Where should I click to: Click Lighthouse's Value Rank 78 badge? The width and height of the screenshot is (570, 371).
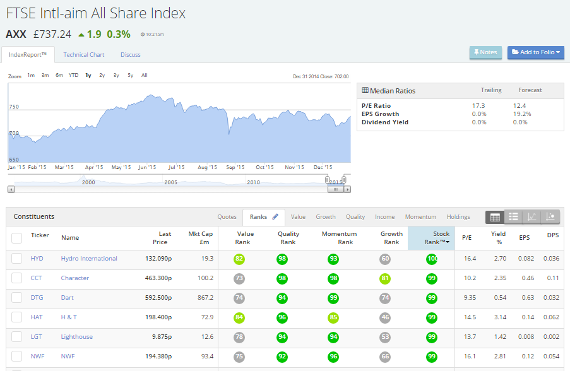coord(239,337)
